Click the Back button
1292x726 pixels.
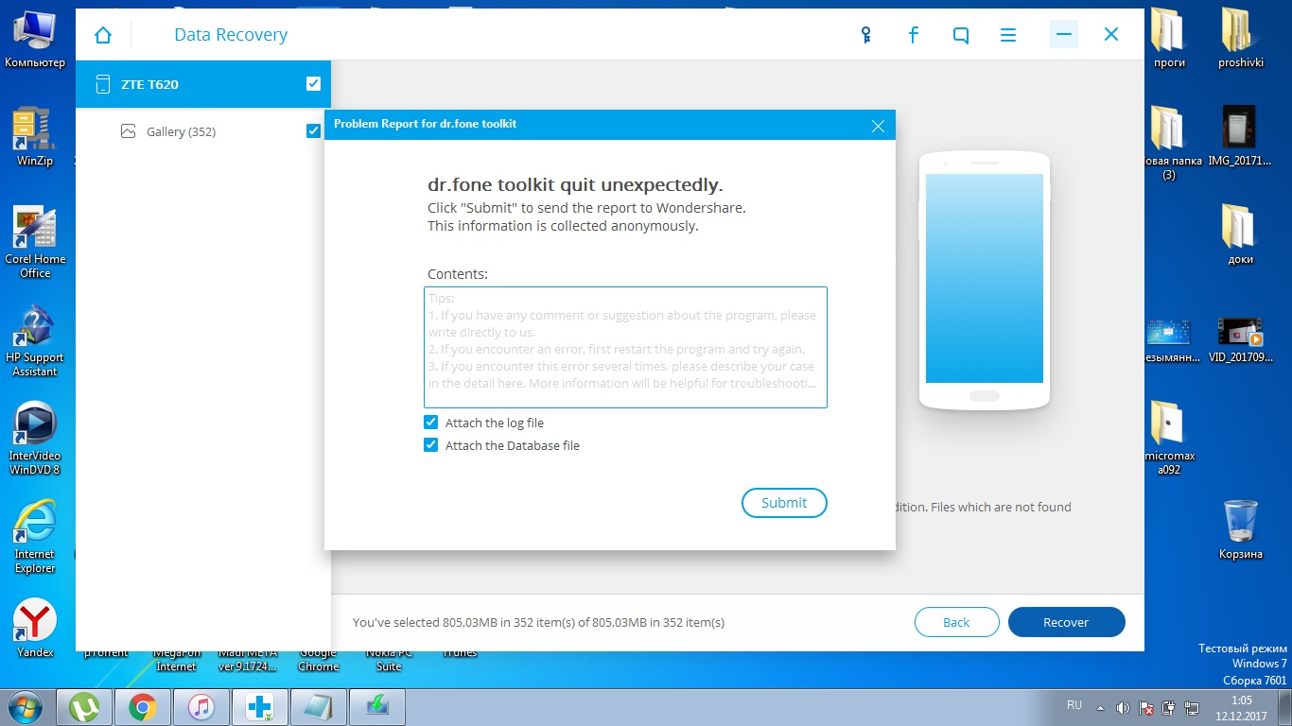pyautogui.click(x=956, y=622)
